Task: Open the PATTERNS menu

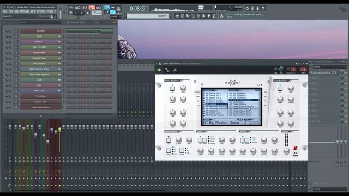Action: tap(25, 11)
